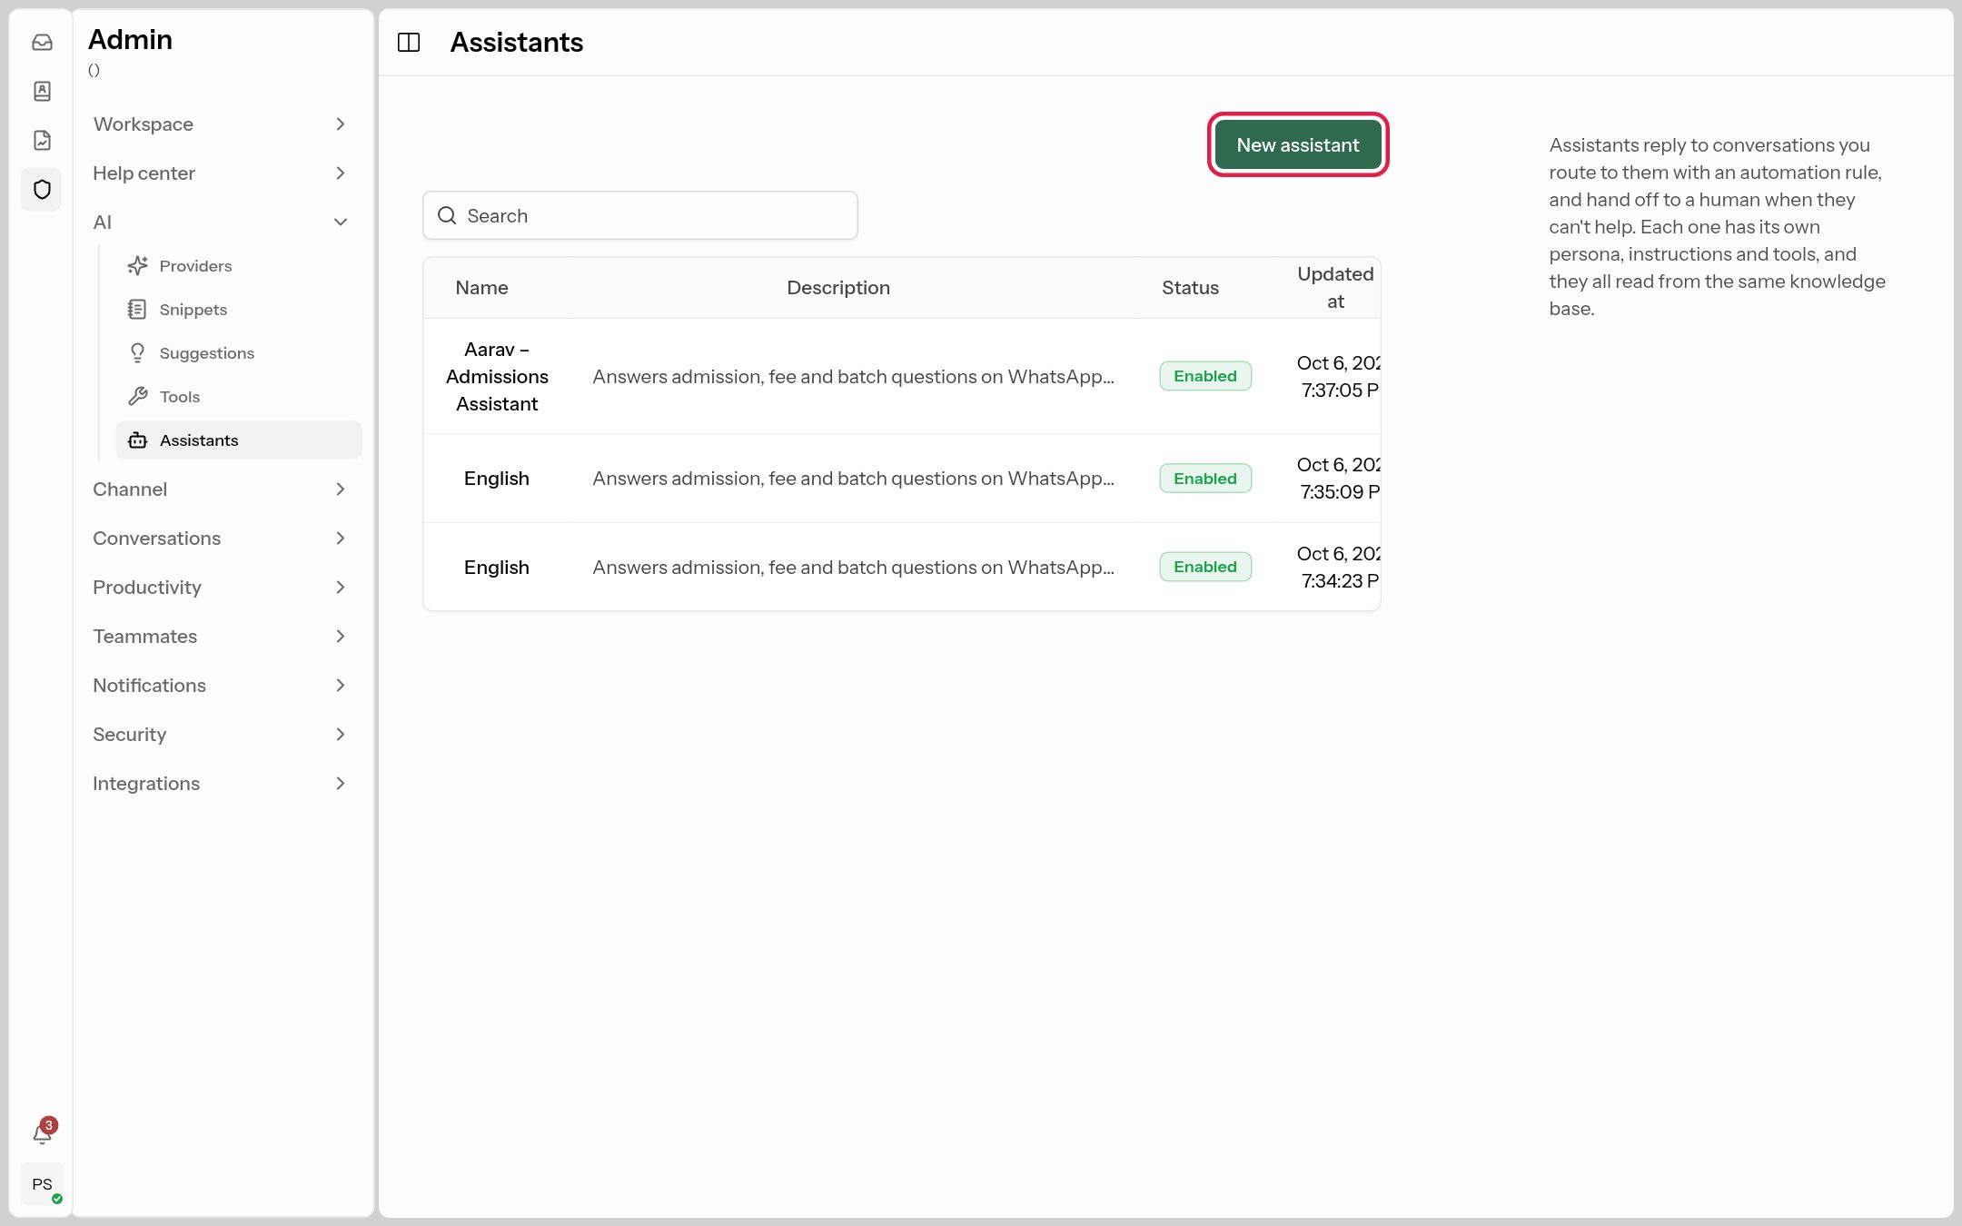Open Suggestions lightbulb icon item

239,352
